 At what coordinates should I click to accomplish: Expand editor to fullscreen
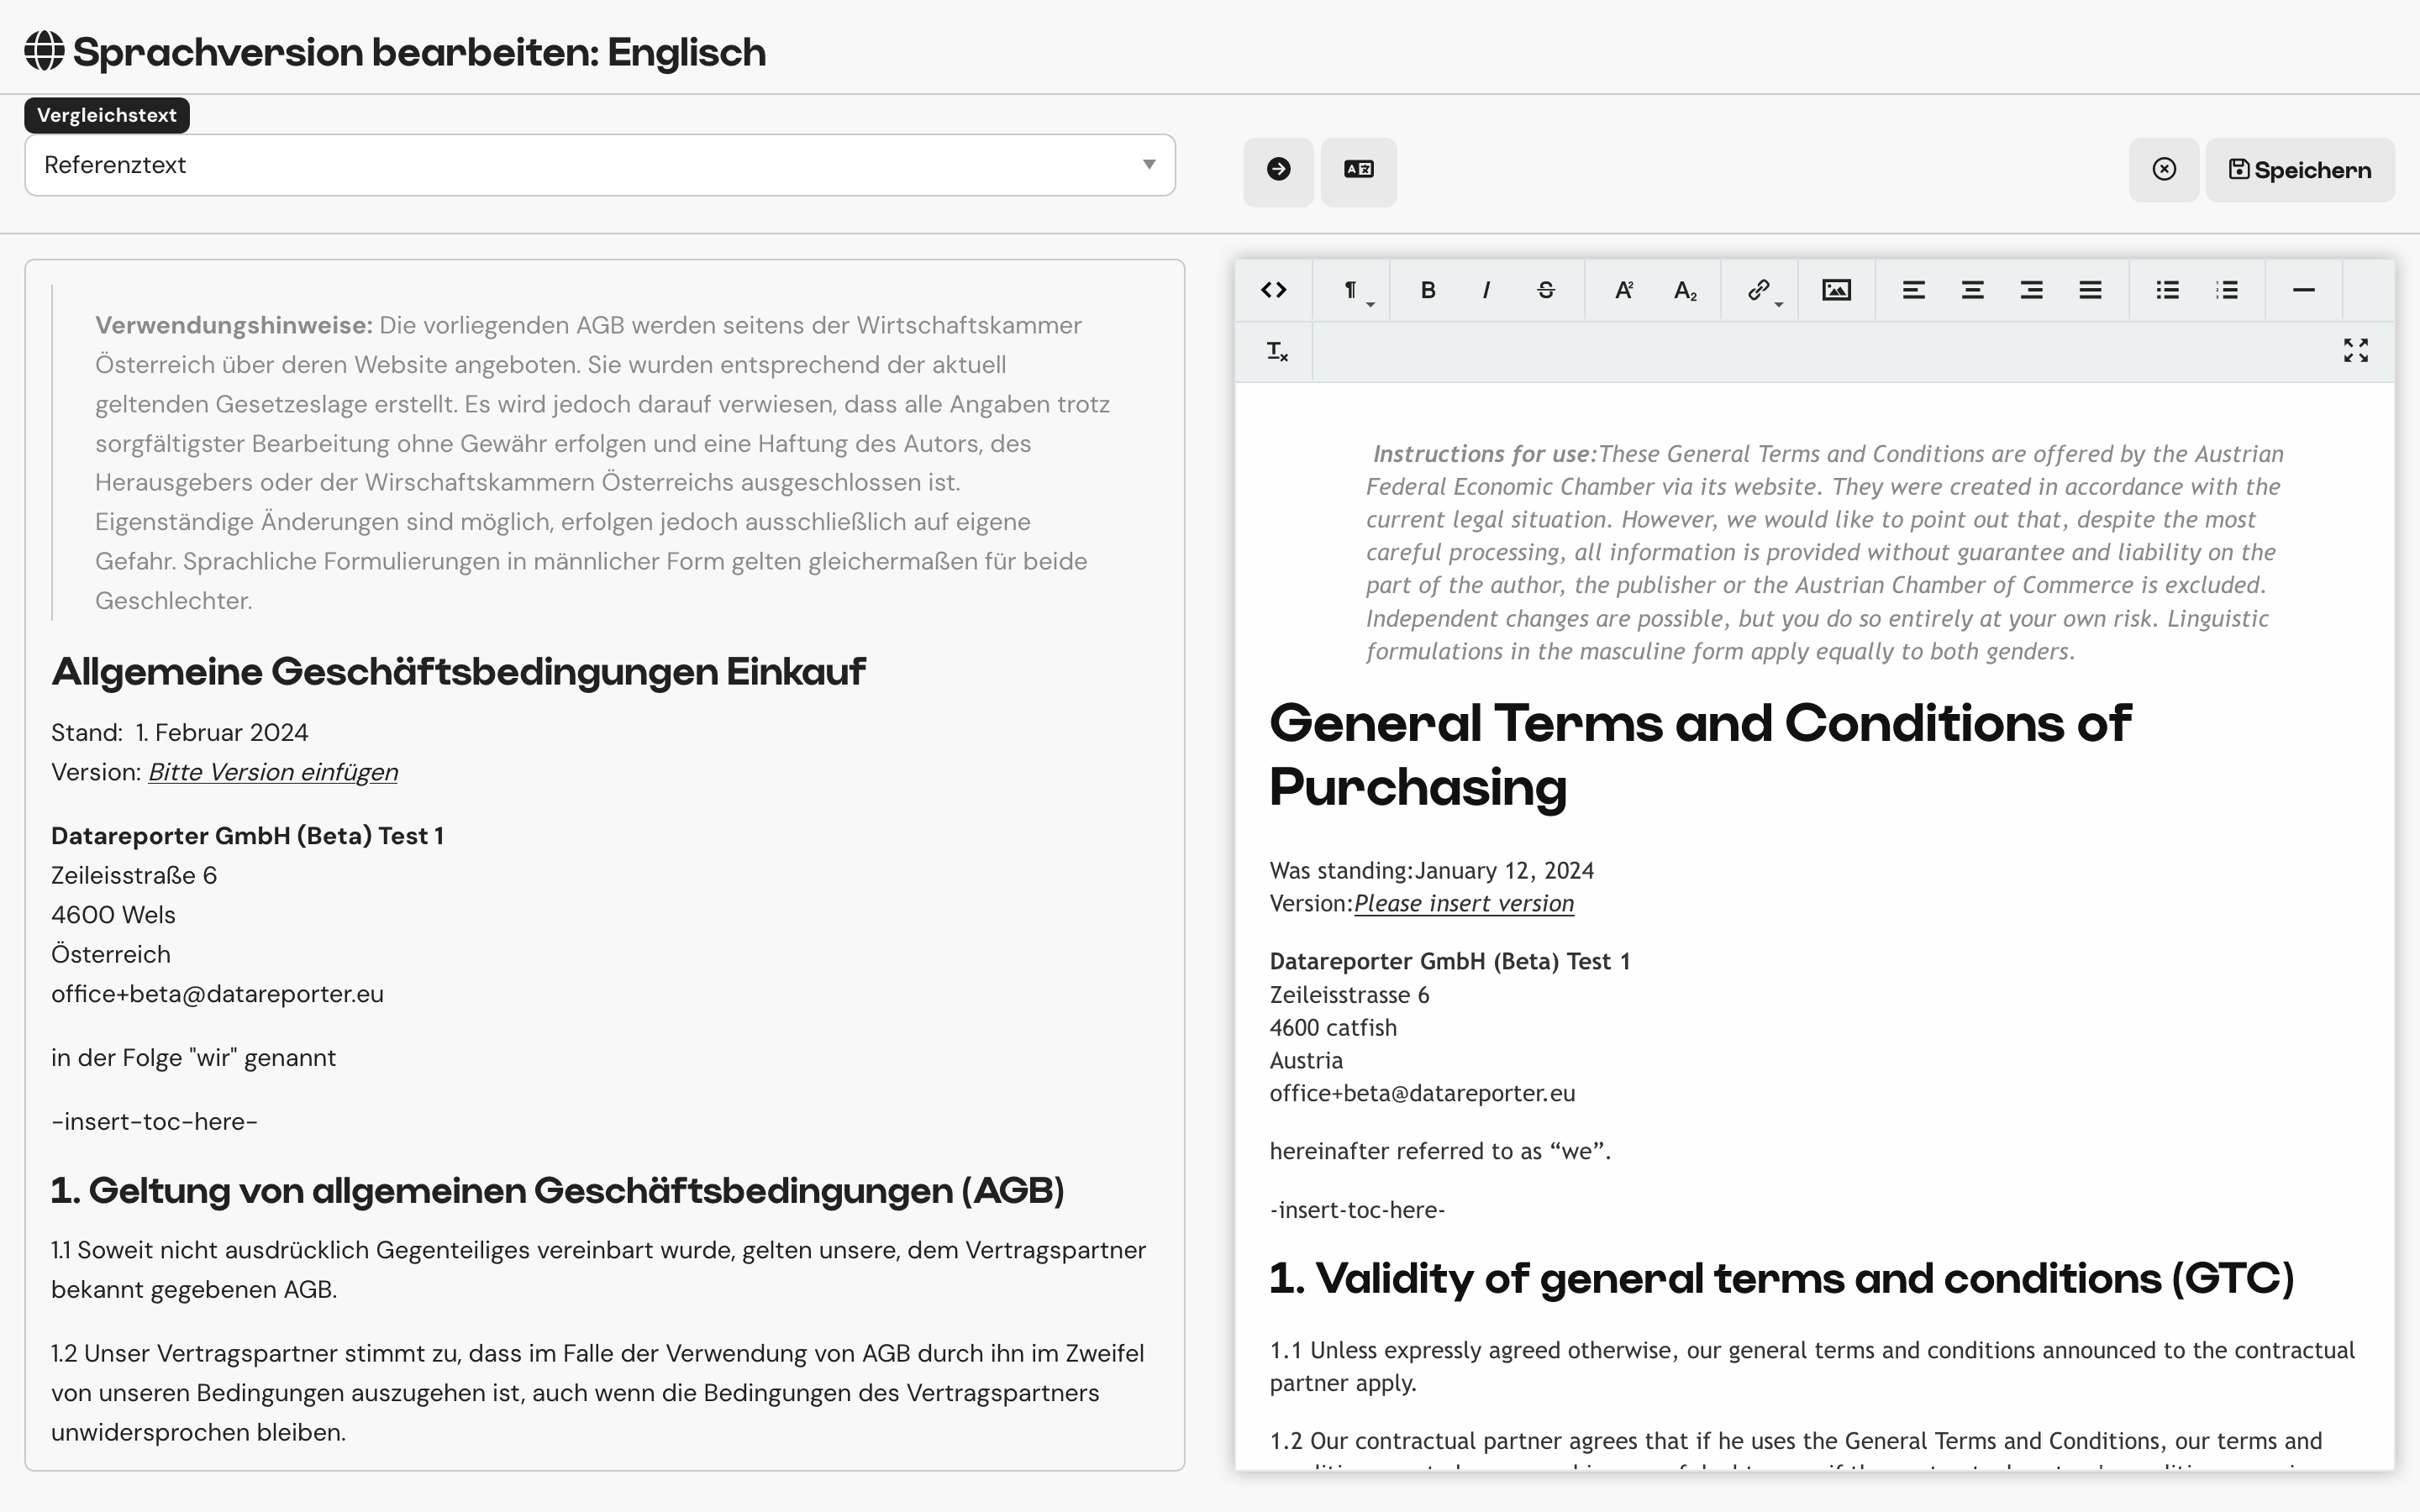tap(2355, 350)
